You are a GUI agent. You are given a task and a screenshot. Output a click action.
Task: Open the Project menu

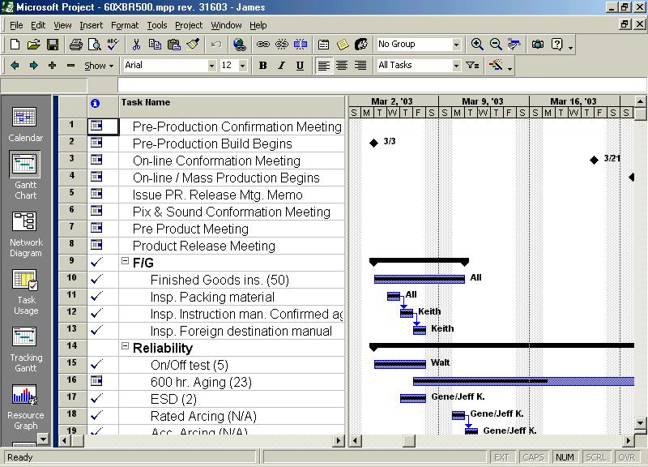(189, 25)
